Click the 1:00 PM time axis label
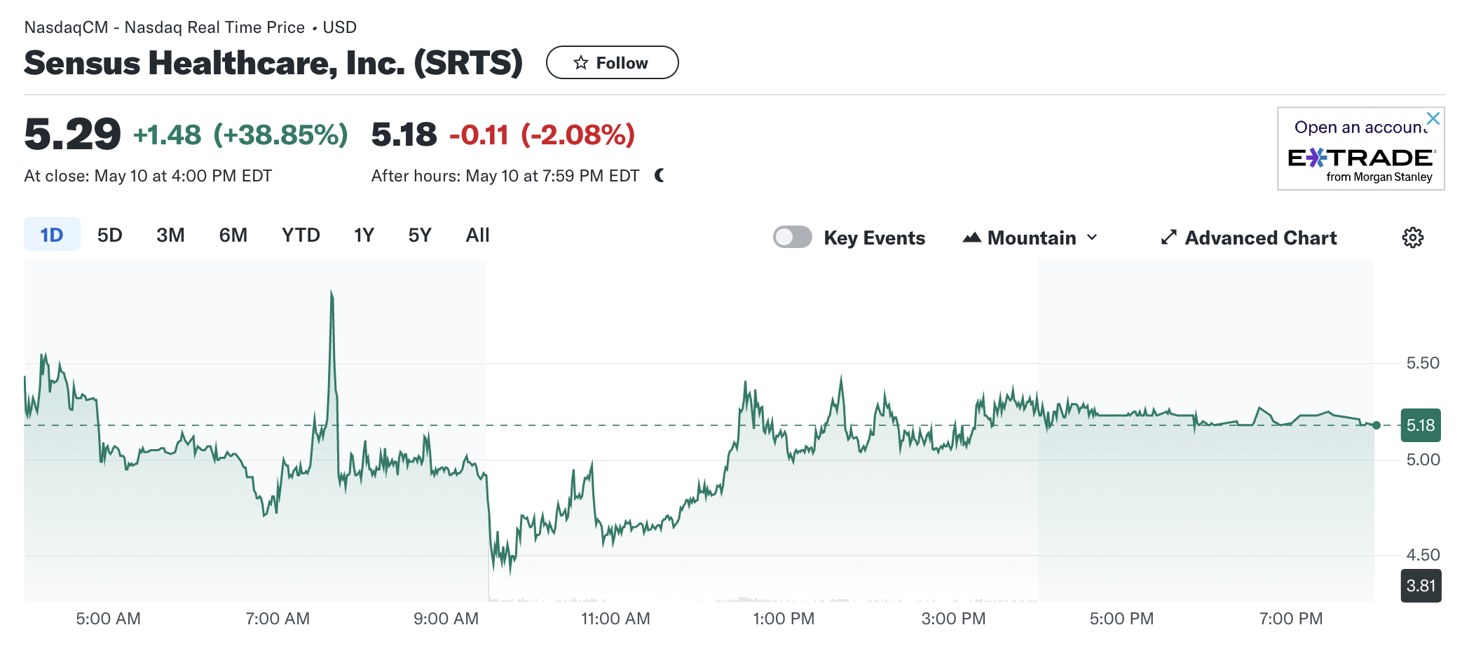This screenshot has height=646, width=1462. (x=784, y=619)
